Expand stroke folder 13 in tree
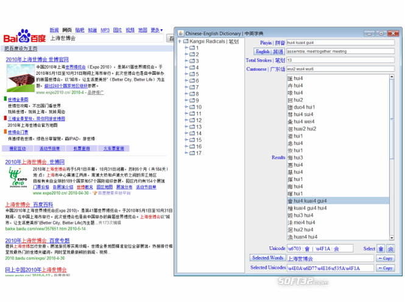Screen dimensions: 405x303 point(186,127)
